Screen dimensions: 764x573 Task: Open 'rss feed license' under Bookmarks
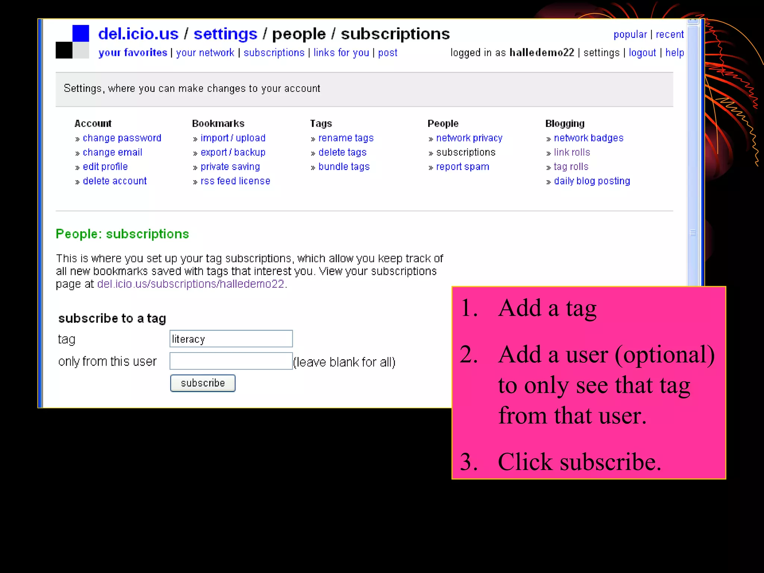tap(235, 181)
